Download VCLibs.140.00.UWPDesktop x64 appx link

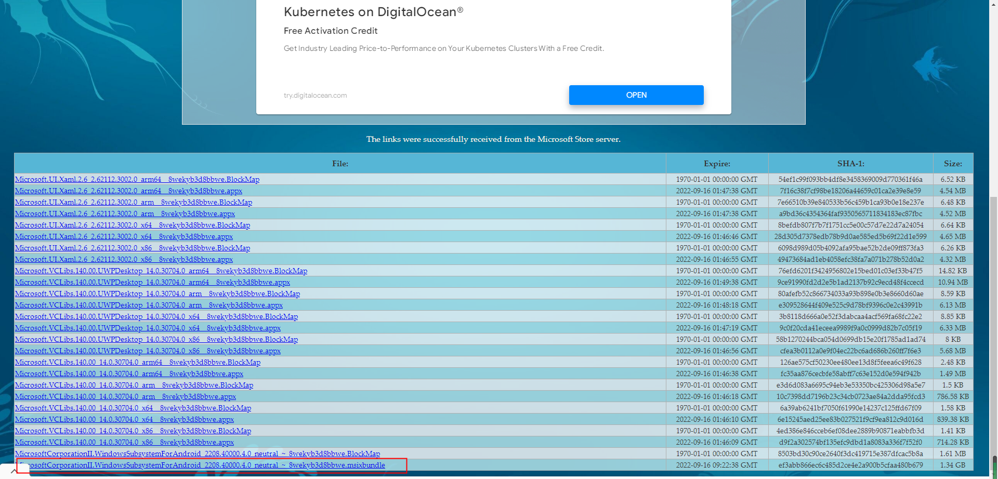[148, 328]
